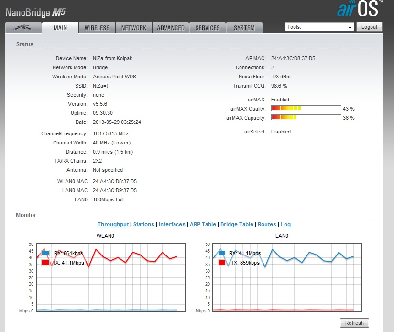This screenshot has height=332, width=394.
Task: Click the airMAX Capacity progress bar
Action: [x=306, y=117]
